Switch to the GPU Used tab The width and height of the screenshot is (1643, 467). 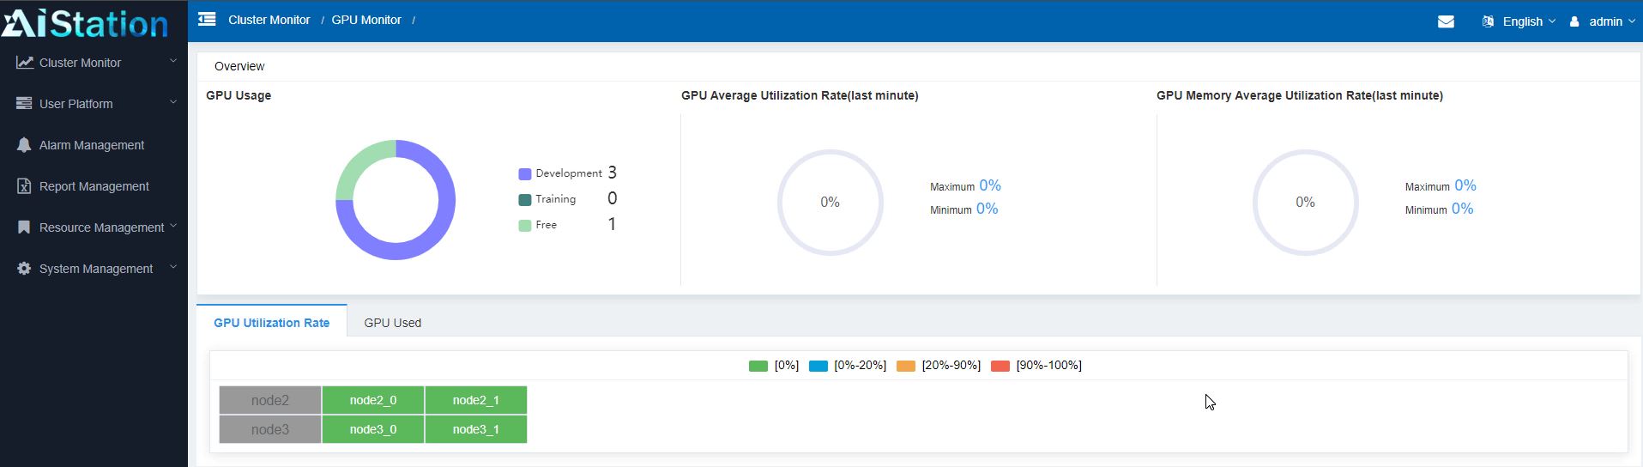pyautogui.click(x=392, y=323)
